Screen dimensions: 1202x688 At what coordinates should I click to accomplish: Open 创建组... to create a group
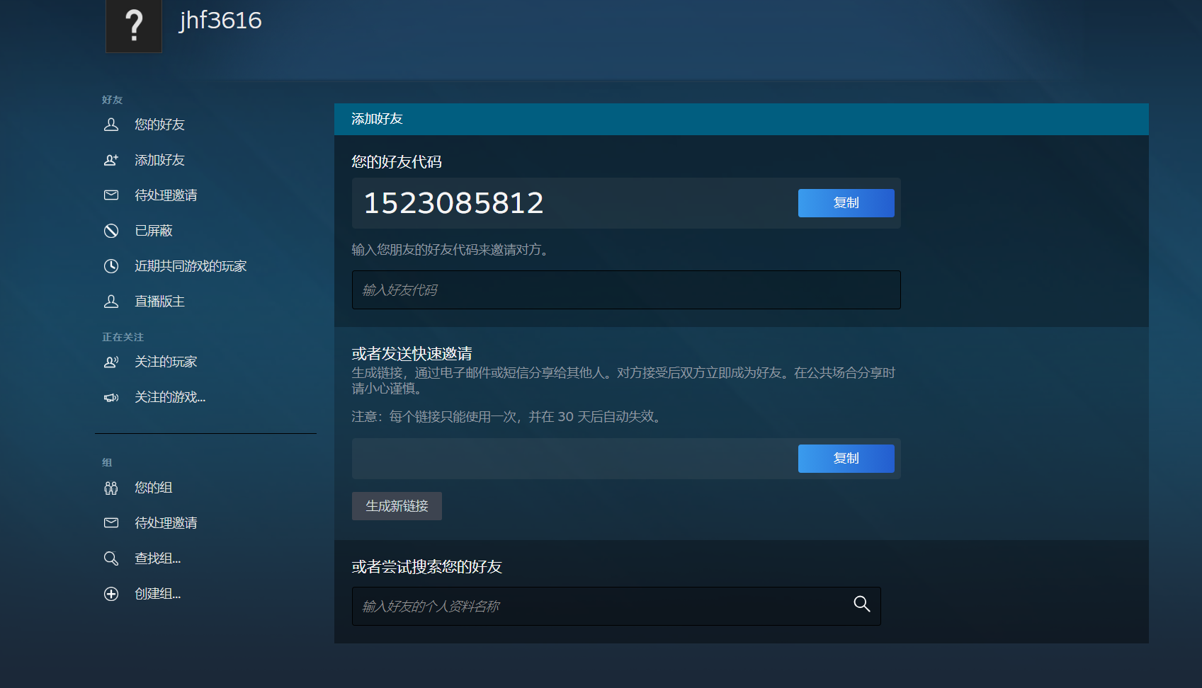pyautogui.click(x=158, y=594)
